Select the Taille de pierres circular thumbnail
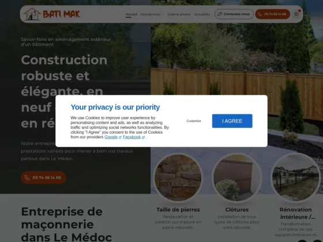Image resolution: width=323 pixels, height=242 pixels. [x=178, y=177]
